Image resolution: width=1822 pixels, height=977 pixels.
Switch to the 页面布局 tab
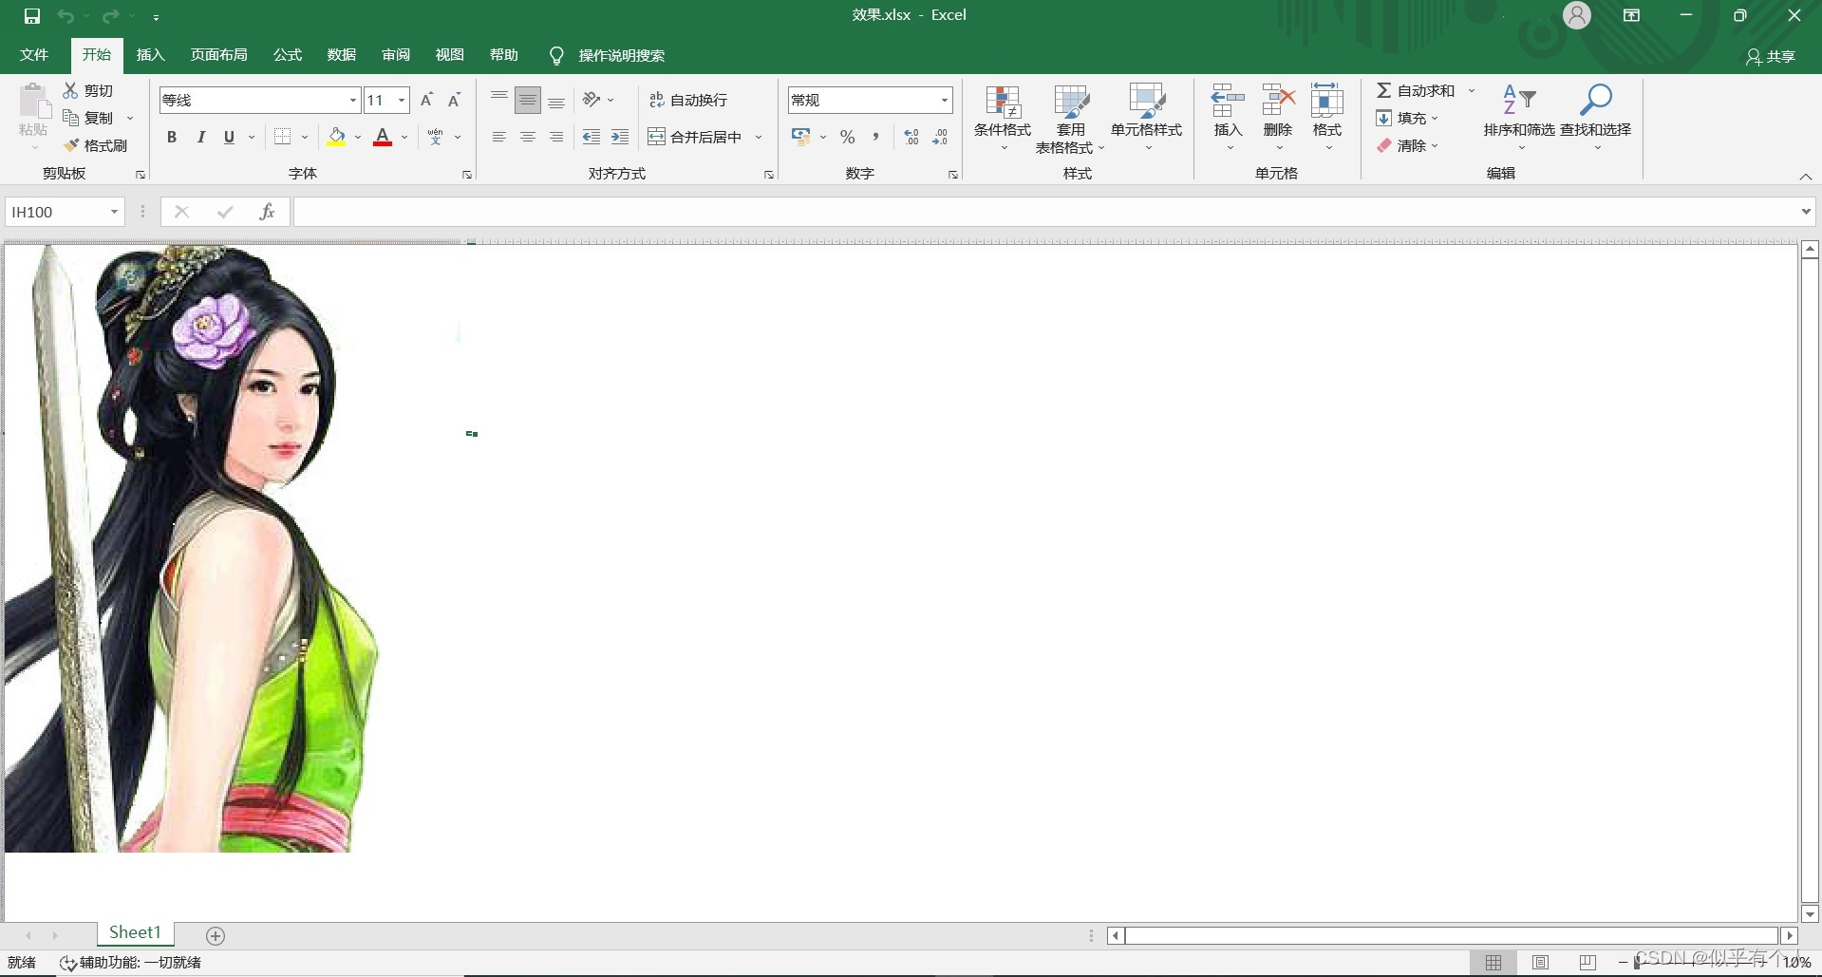[x=219, y=55]
